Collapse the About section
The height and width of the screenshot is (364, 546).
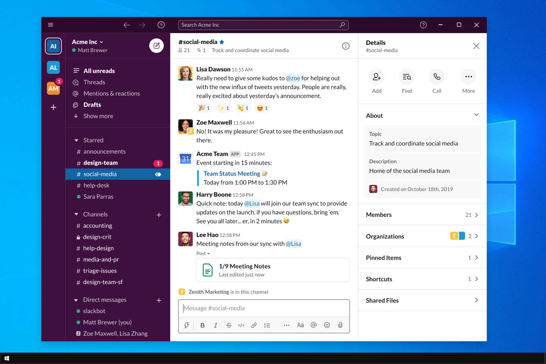pyautogui.click(x=476, y=115)
